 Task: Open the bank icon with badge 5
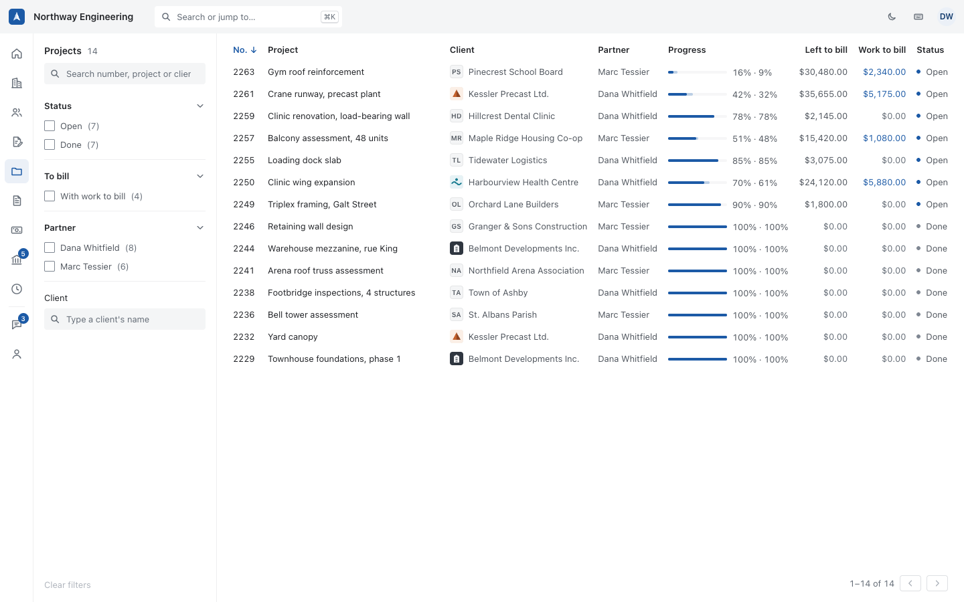click(x=17, y=260)
